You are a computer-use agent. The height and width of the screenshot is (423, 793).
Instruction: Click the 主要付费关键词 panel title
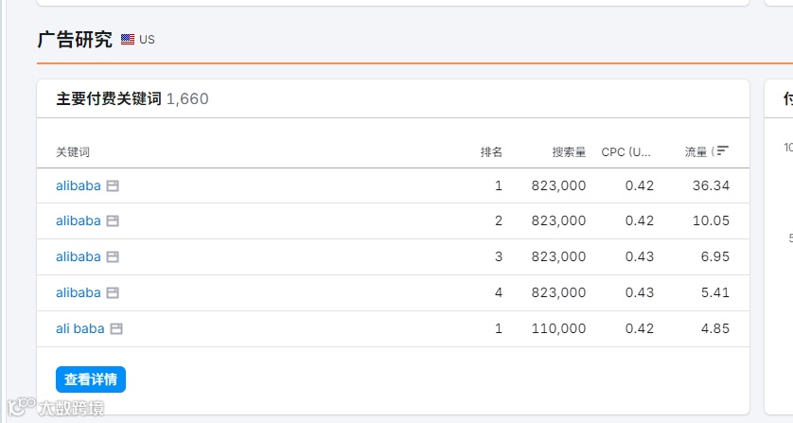coord(108,99)
